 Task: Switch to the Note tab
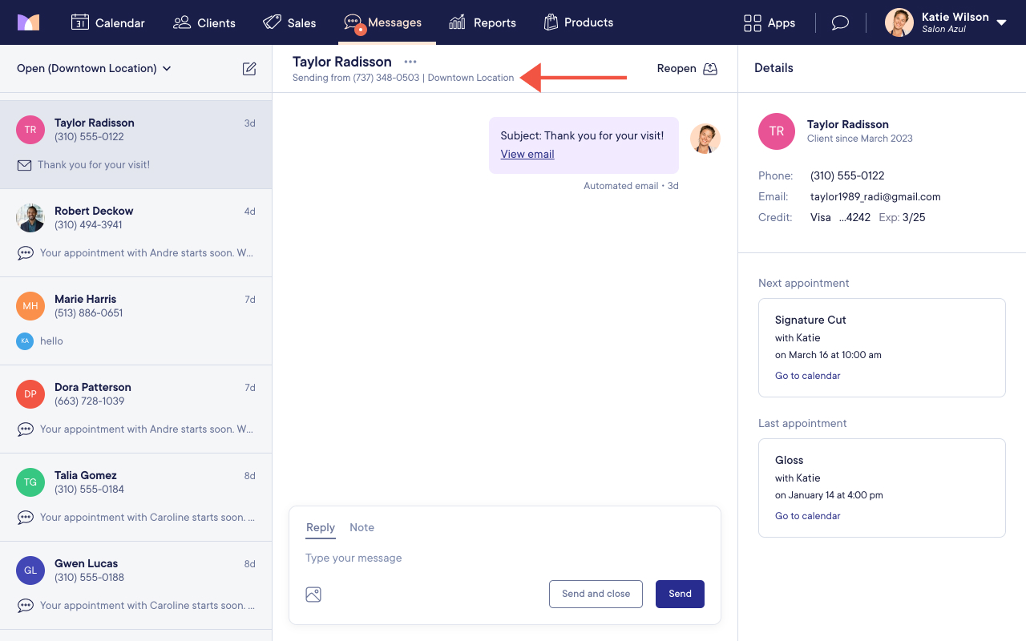pyautogui.click(x=362, y=527)
